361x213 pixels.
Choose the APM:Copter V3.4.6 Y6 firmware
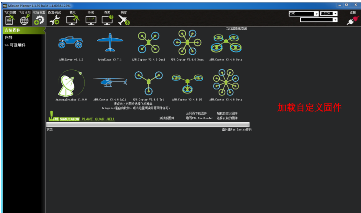tap(187, 84)
